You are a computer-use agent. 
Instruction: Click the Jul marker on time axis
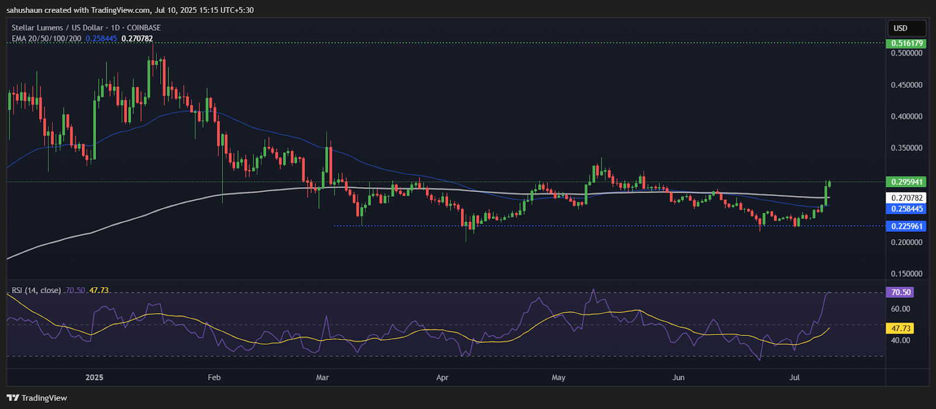794,377
